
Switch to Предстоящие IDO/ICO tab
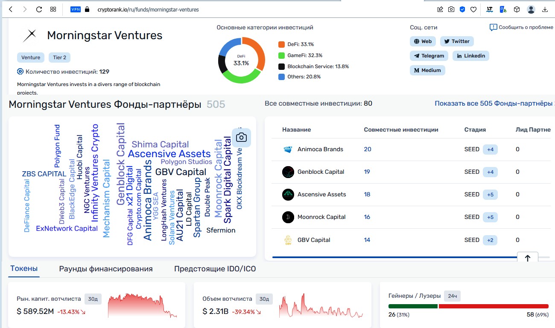(x=215, y=269)
